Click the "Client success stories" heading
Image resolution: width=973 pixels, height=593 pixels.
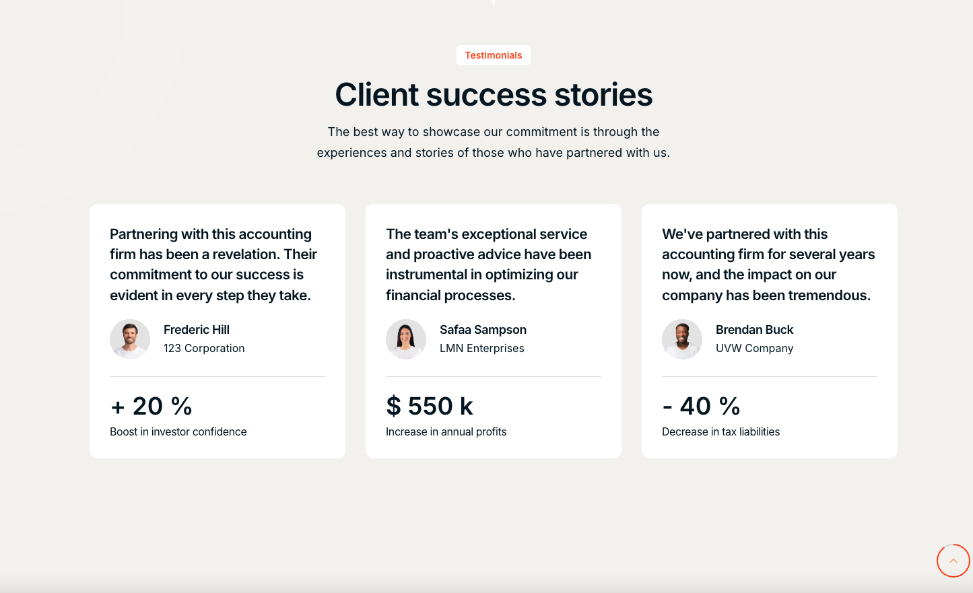click(494, 95)
